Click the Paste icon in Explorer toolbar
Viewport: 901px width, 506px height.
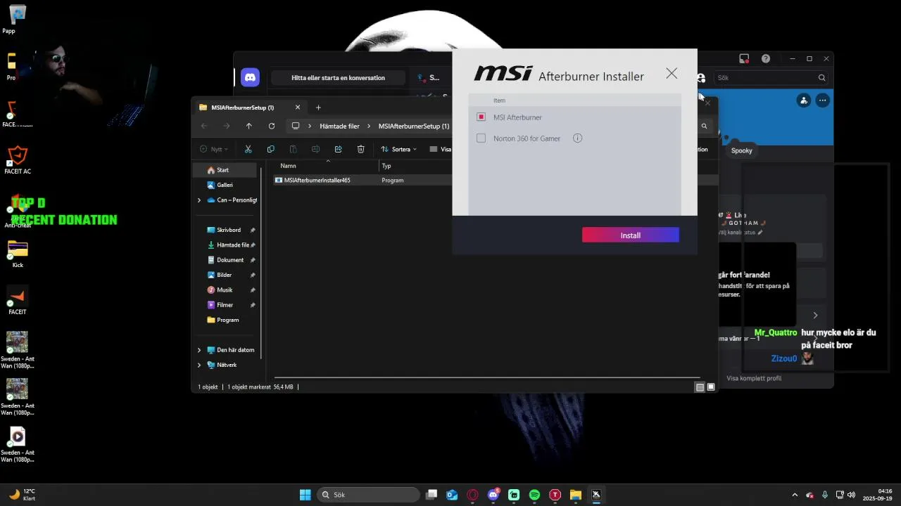pyautogui.click(x=293, y=149)
